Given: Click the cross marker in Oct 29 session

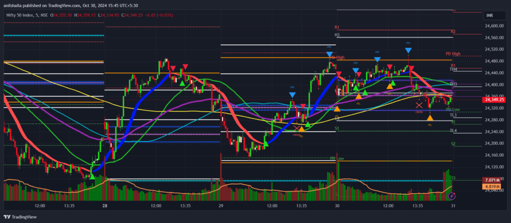Looking at the screenshot, I should (296, 128).
